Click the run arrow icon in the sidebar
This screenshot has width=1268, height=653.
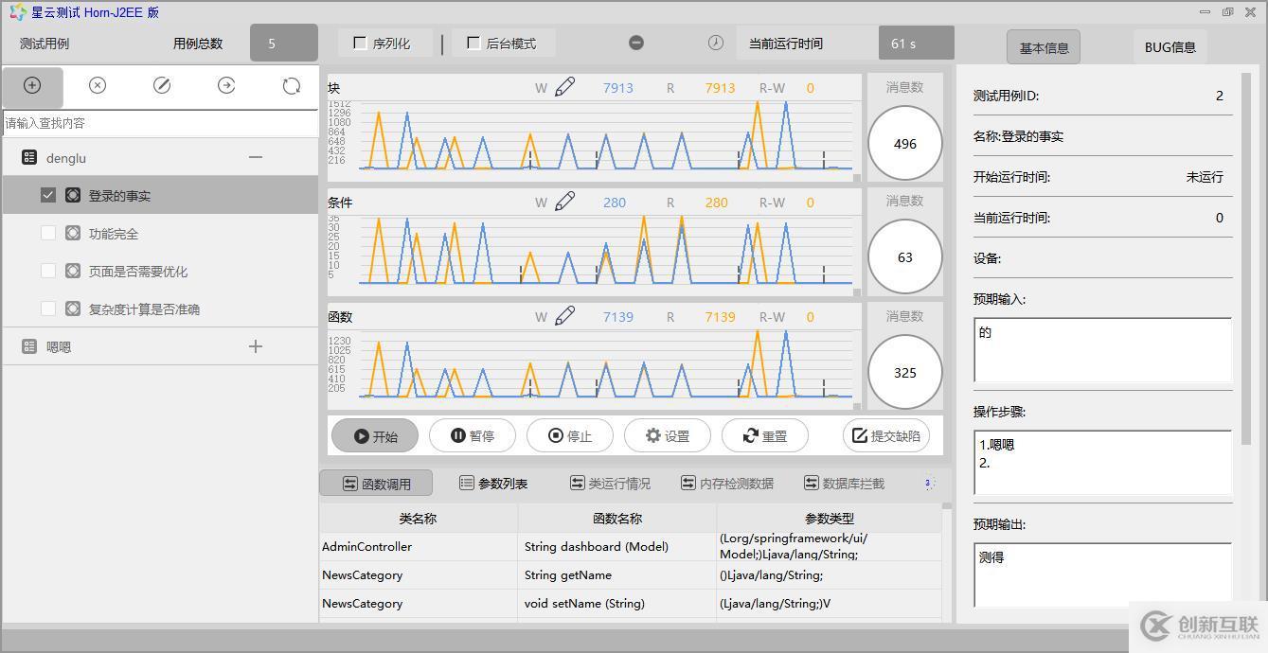[225, 85]
